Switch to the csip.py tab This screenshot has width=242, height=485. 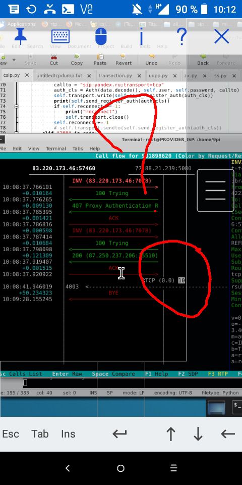pos(12,75)
